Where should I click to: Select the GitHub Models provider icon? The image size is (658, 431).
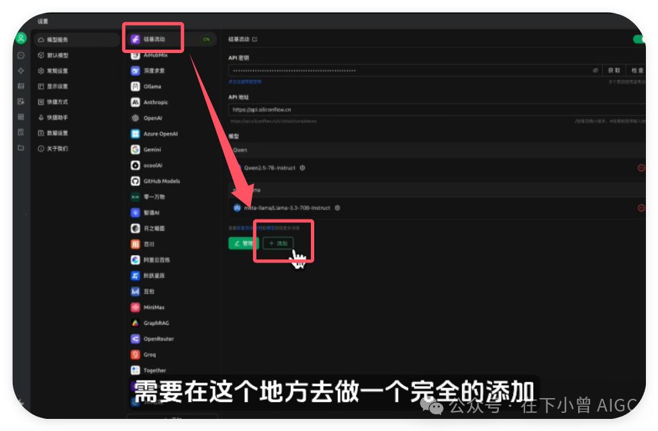135,181
